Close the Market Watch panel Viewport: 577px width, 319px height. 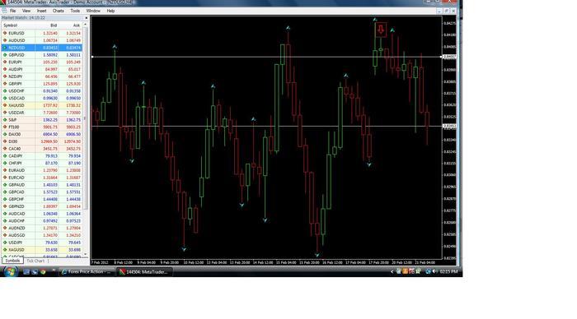pyautogui.click(x=87, y=17)
